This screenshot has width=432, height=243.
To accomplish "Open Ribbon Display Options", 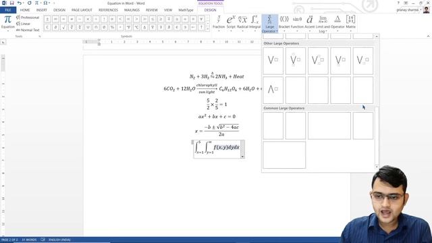I will point(406,3).
